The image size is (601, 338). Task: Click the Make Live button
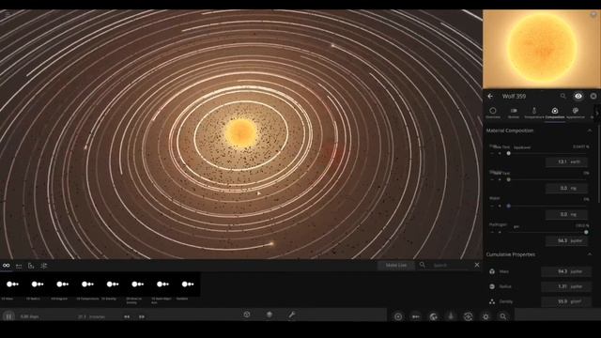coord(396,265)
